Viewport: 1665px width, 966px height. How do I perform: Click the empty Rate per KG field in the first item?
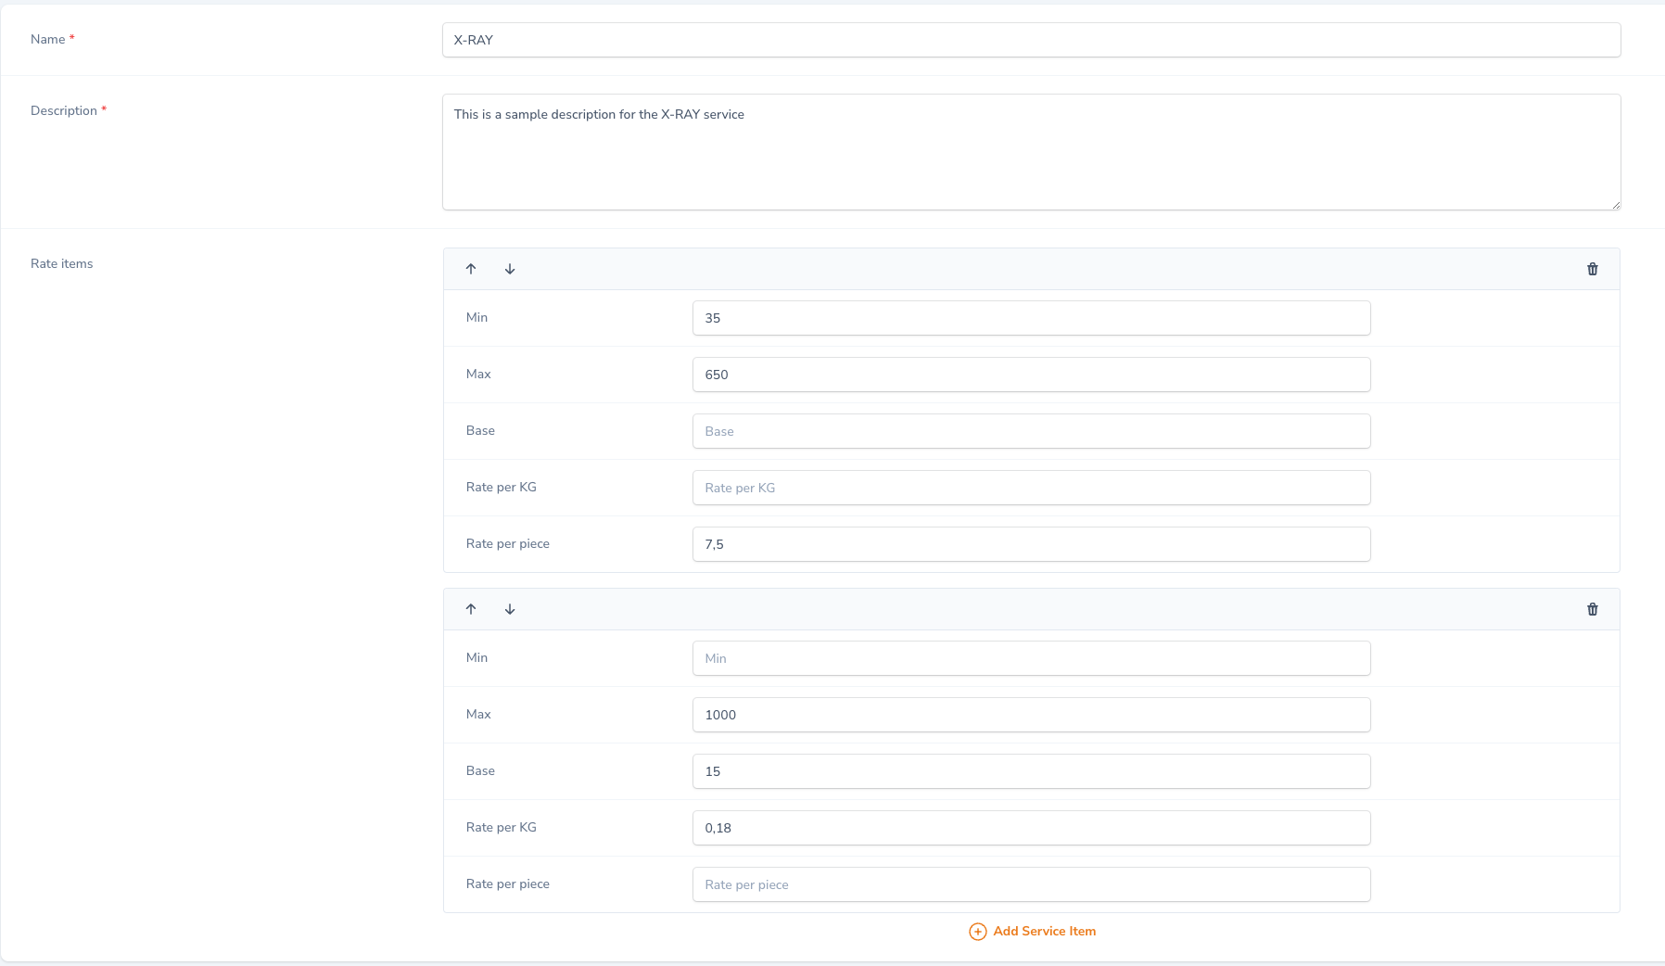(x=1031, y=487)
